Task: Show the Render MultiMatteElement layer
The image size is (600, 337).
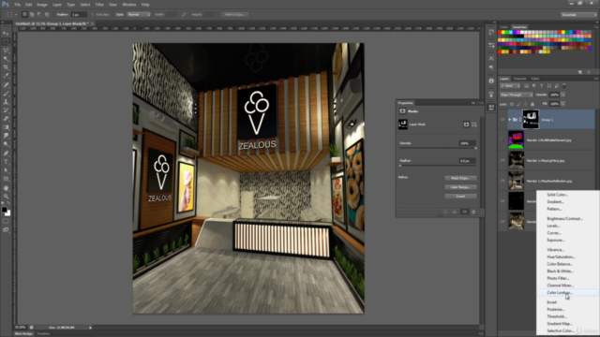Action: (502, 139)
